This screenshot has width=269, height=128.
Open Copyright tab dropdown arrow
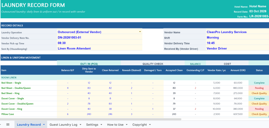tap(150, 124)
